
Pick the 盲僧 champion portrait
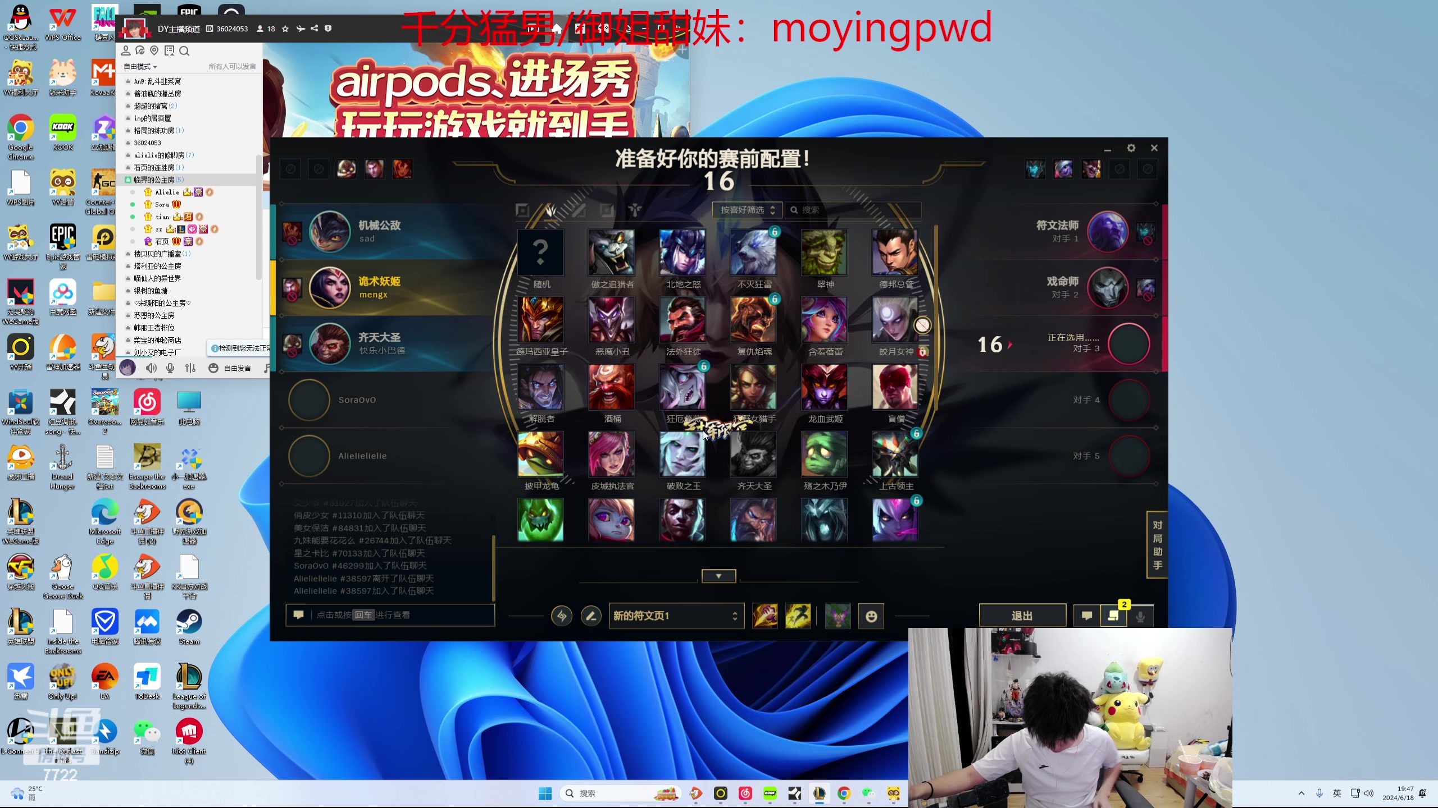895,387
